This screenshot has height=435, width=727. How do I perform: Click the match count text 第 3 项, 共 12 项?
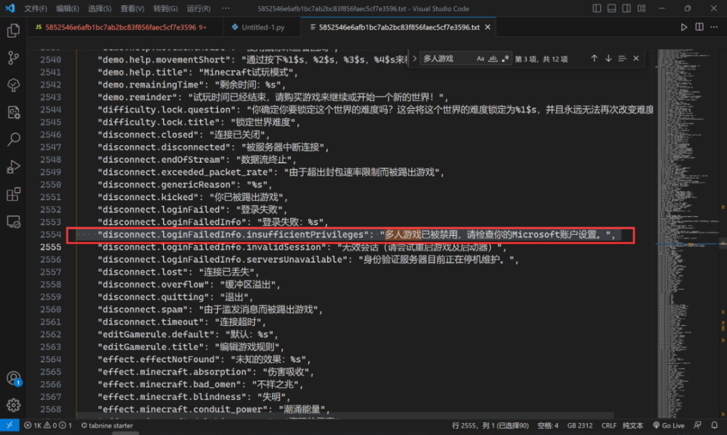point(541,59)
